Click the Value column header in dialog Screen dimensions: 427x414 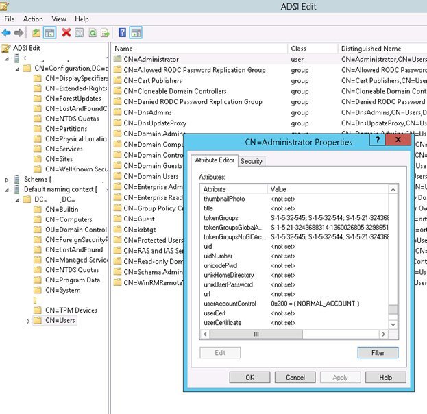pyautogui.click(x=328, y=189)
